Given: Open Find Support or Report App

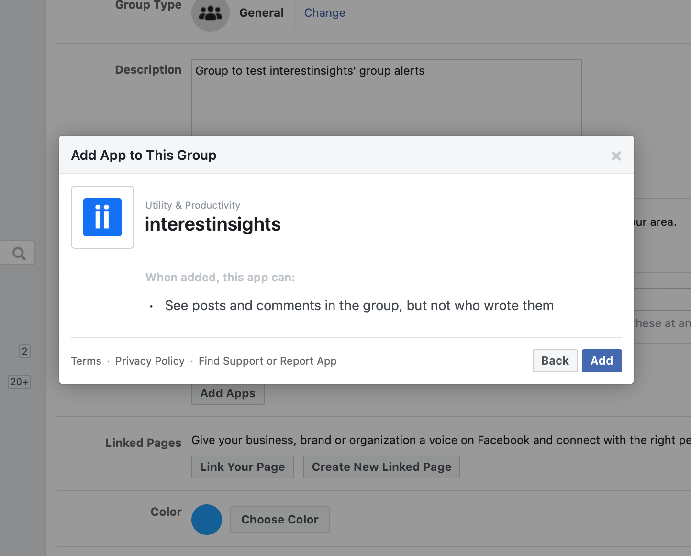Looking at the screenshot, I should coord(267,361).
